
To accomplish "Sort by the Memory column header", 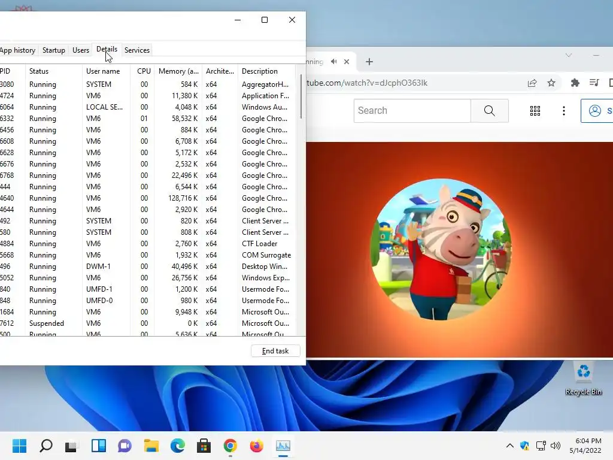I will [x=178, y=71].
